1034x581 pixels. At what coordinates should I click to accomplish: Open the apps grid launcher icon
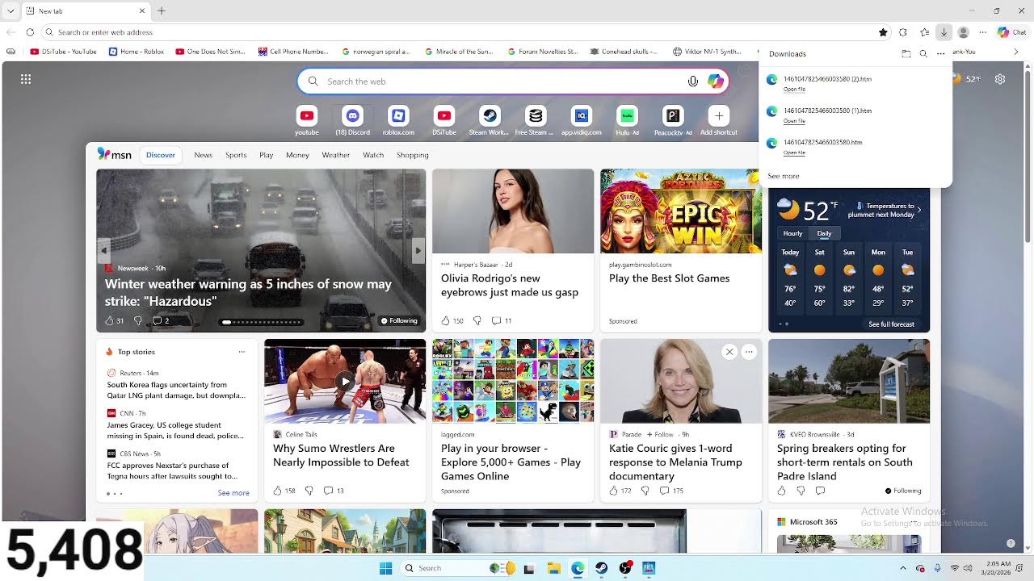tap(26, 79)
